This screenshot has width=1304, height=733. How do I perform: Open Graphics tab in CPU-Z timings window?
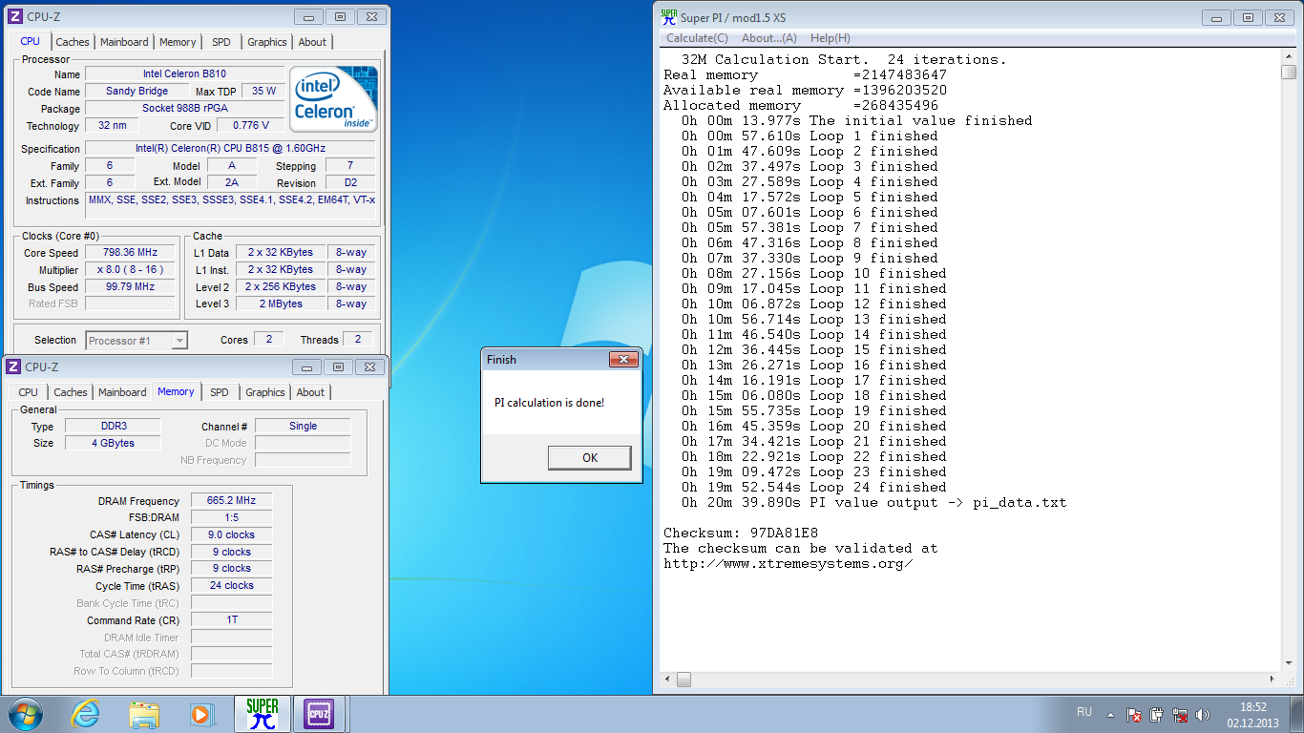265,392
